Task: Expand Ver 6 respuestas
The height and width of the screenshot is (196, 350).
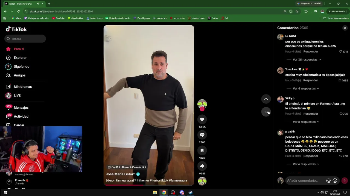Action: coord(306,164)
